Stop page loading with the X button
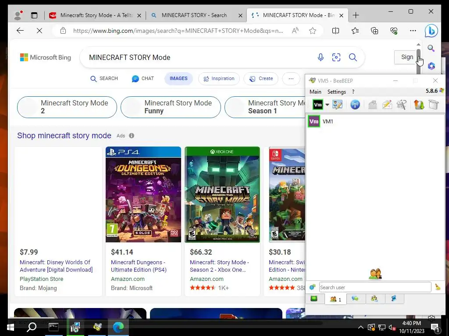The image size is (449, 336). (x=39, y=31)
